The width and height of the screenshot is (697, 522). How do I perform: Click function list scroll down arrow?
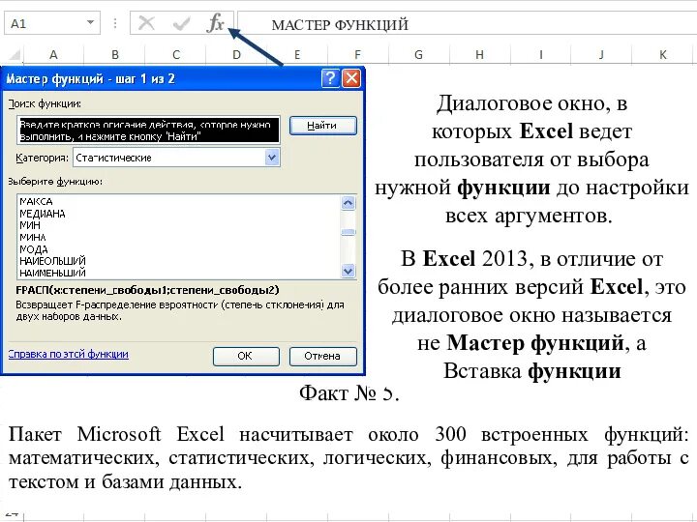(x=348, y=271)
